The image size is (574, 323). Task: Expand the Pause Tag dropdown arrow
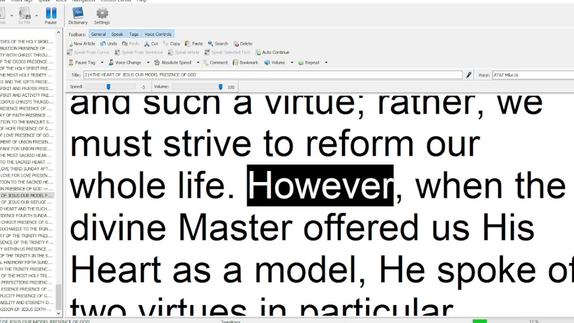point(102,62)
